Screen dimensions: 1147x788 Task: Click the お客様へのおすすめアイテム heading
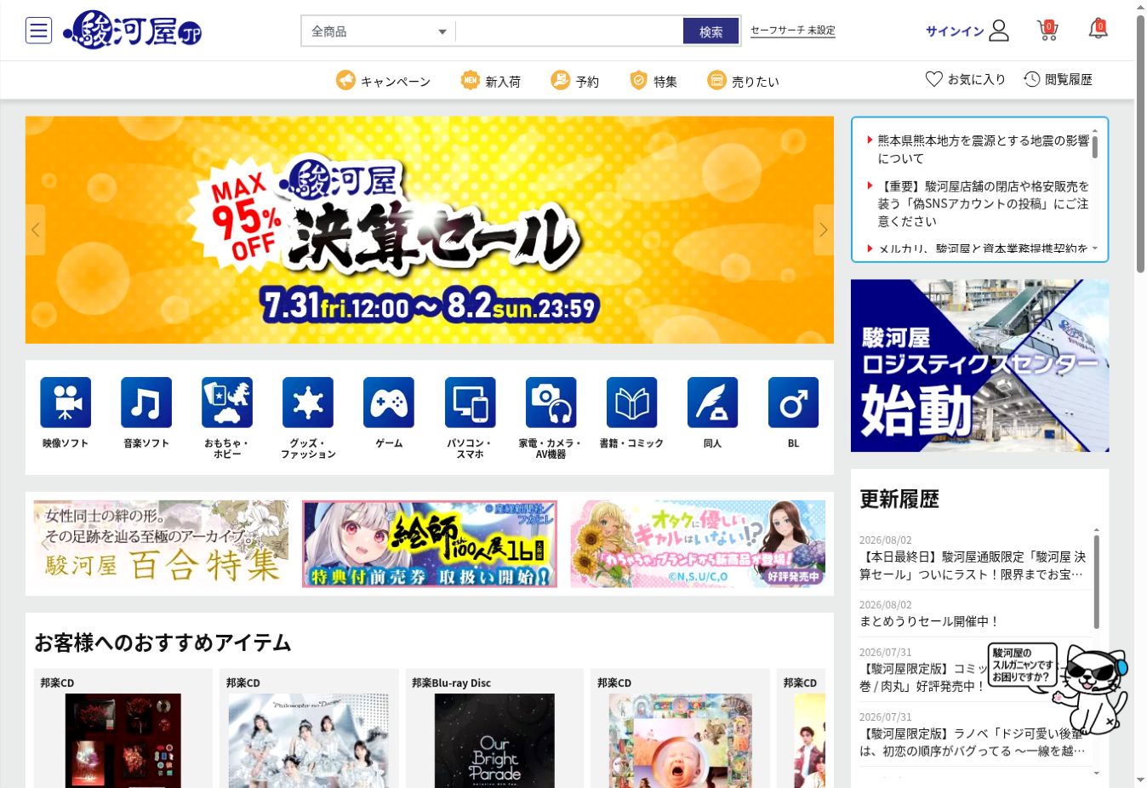tap(163, 642)
